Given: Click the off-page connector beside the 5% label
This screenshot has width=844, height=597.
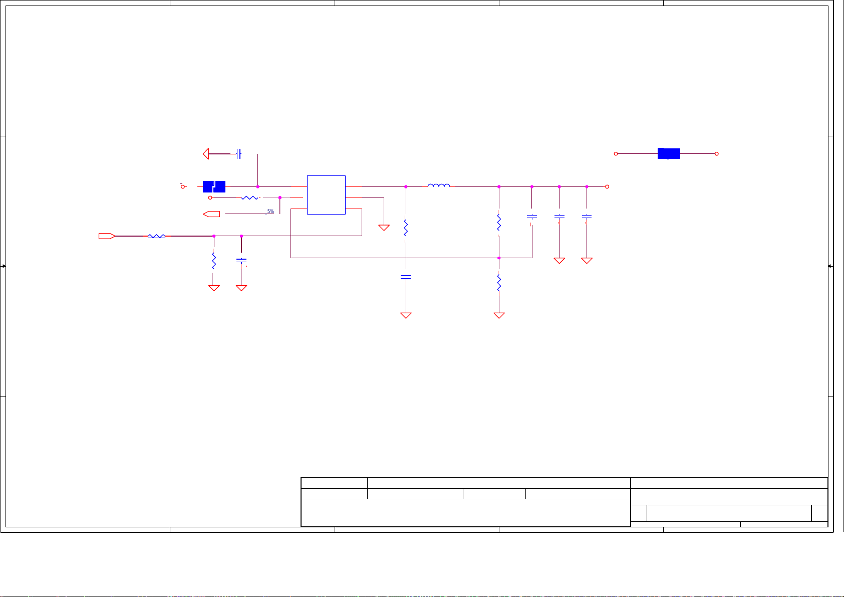Looking at the screenshot, I should pos(211,215).
